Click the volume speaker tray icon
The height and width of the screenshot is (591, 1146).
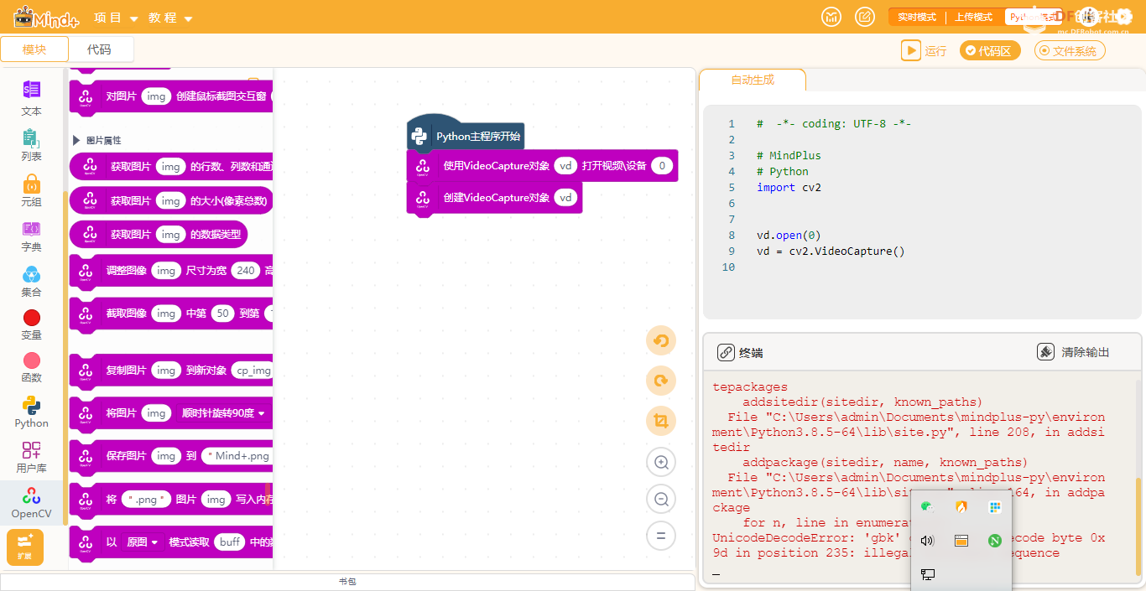point(928,541)
